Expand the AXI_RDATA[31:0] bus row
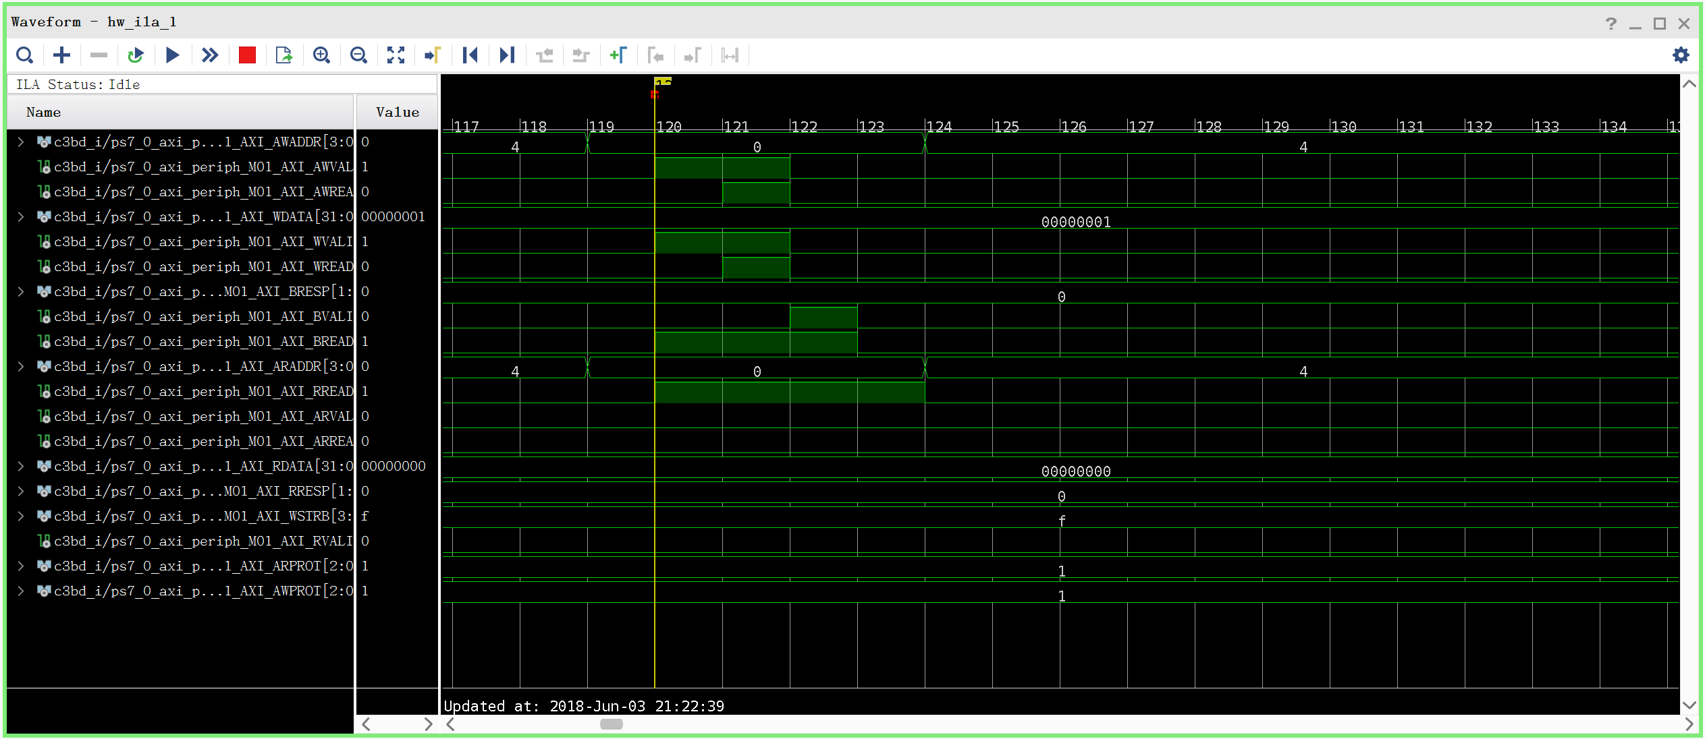Image resolution: width=1705 pixels, height=739 pixels. coord(21,466)
